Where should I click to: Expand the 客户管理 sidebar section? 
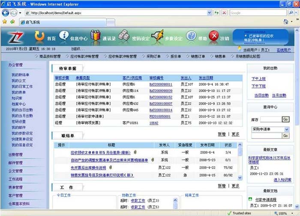tap(16, 195)
